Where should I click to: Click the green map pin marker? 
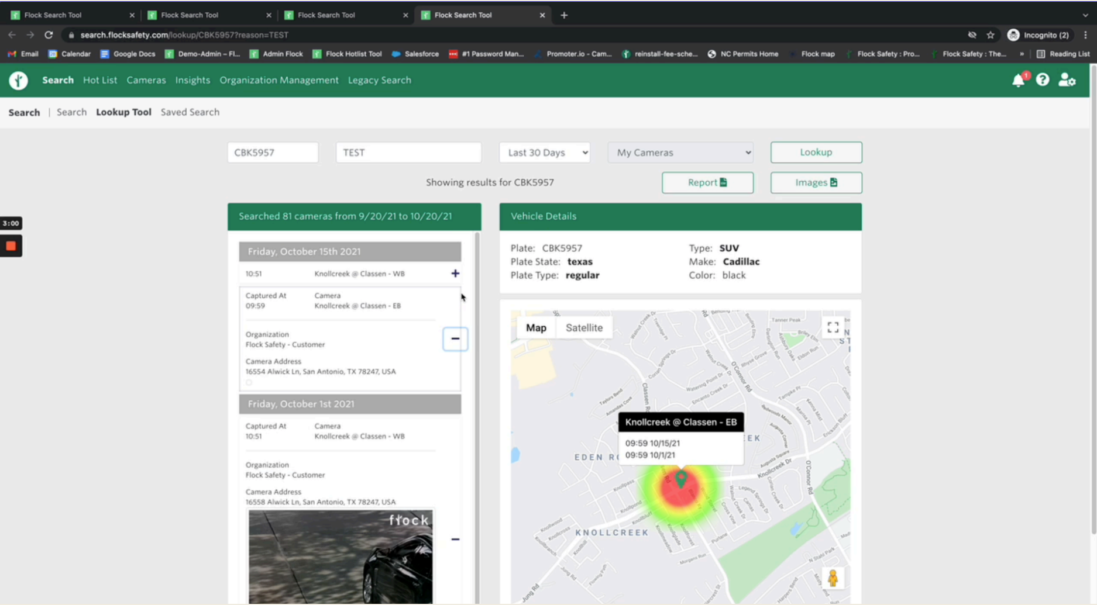point(680,479)
